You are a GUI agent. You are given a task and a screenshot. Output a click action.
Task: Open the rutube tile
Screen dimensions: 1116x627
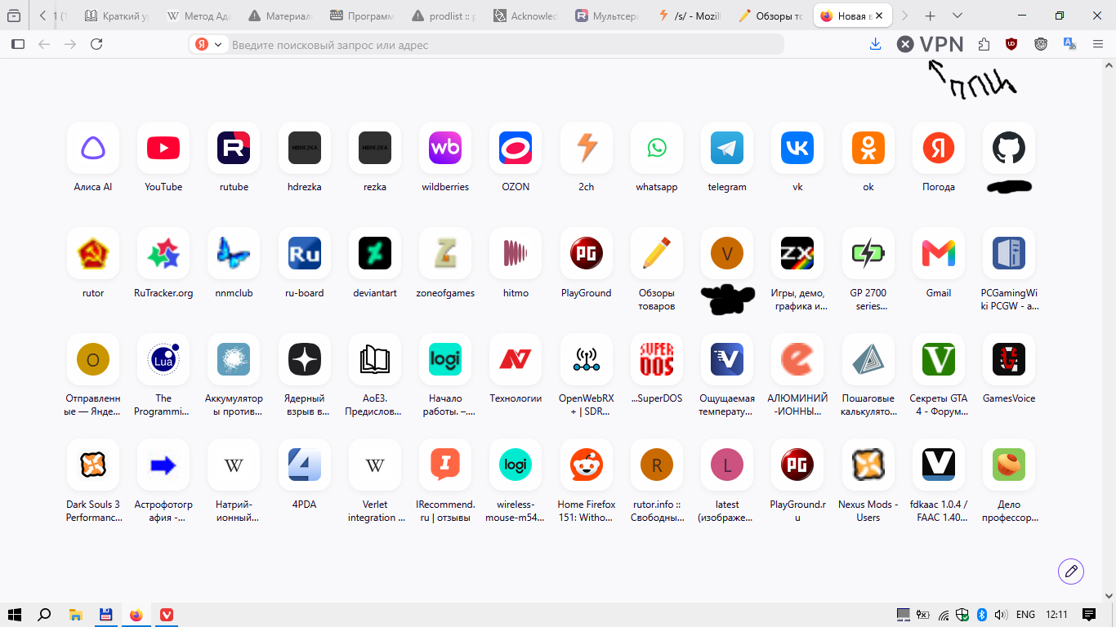[234, 148]
